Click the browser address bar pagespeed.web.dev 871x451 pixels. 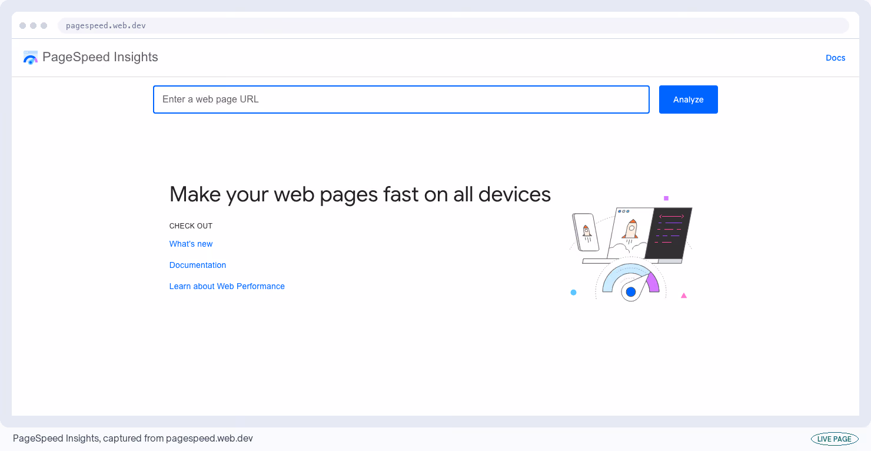click(x=453, y=26)
